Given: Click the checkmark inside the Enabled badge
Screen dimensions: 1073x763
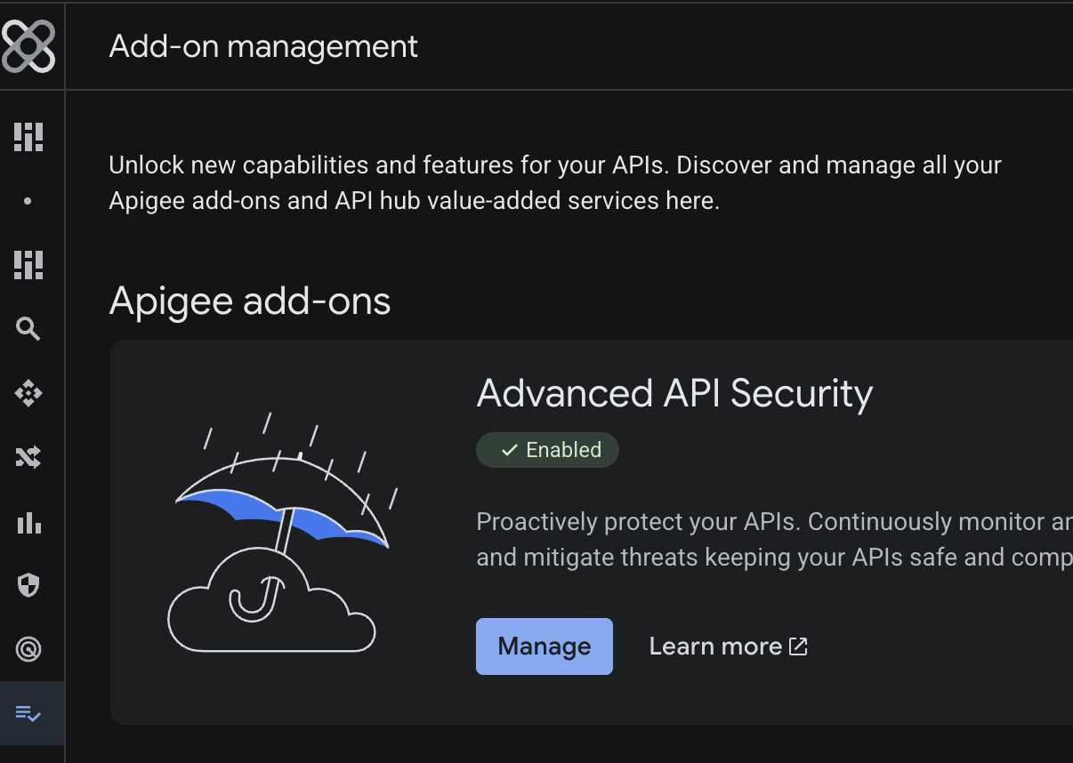Looking at the screenshot, I should pos(508,450).
